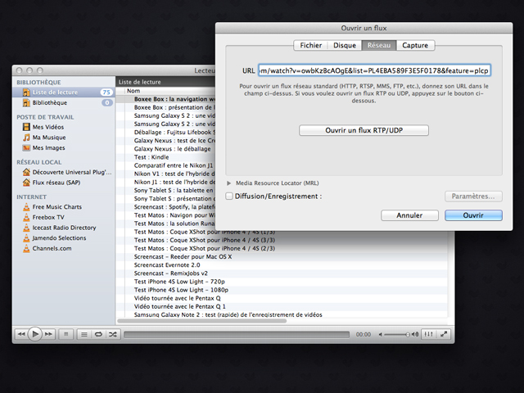Mute audio via small speaker icon

tap(380, 334)
